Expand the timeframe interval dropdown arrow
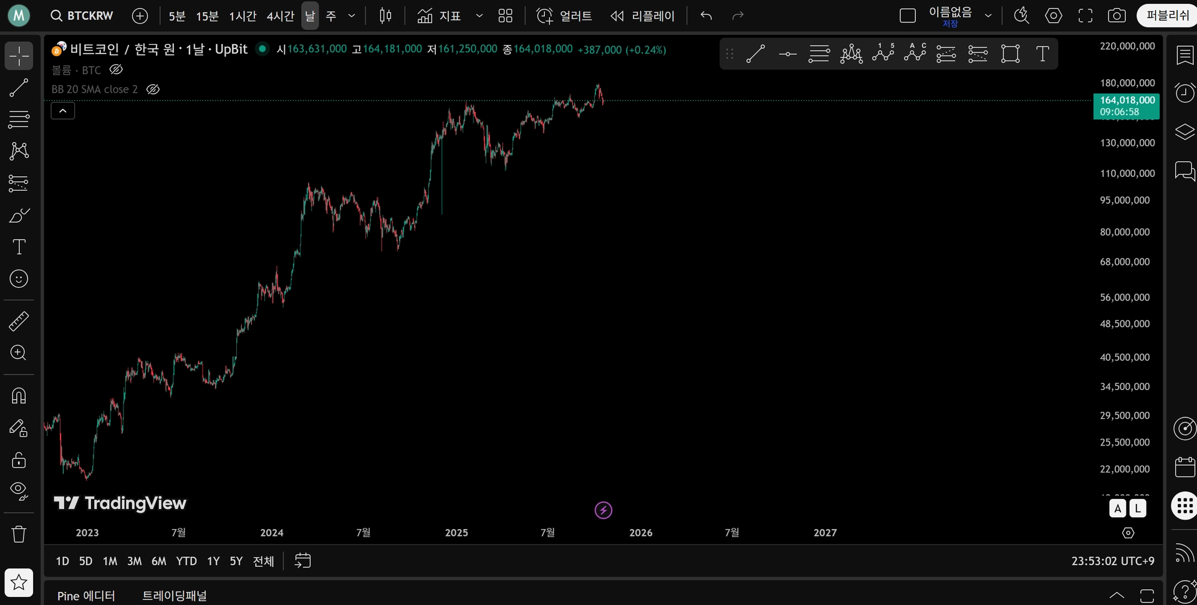1197x605 pixels. tap(352, 16)
